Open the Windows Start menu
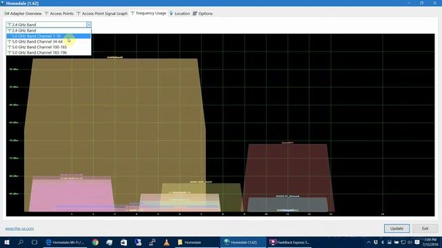 [x=7, y=242]
